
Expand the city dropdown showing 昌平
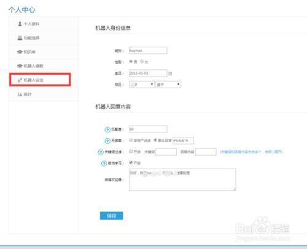point(168,85)
